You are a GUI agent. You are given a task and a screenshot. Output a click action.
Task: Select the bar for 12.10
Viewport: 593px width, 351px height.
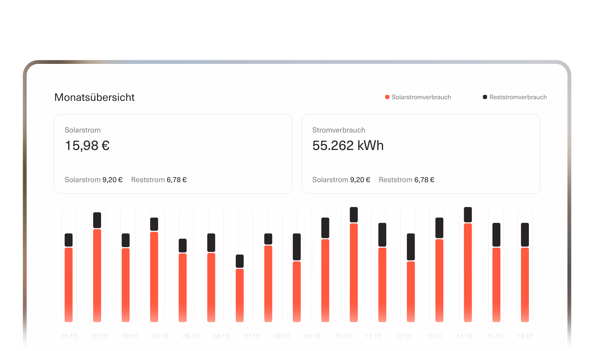(x=411, y=277)
